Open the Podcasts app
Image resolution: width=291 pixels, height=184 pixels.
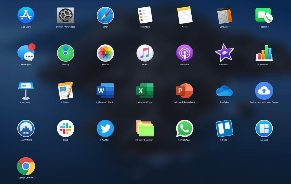185,53
